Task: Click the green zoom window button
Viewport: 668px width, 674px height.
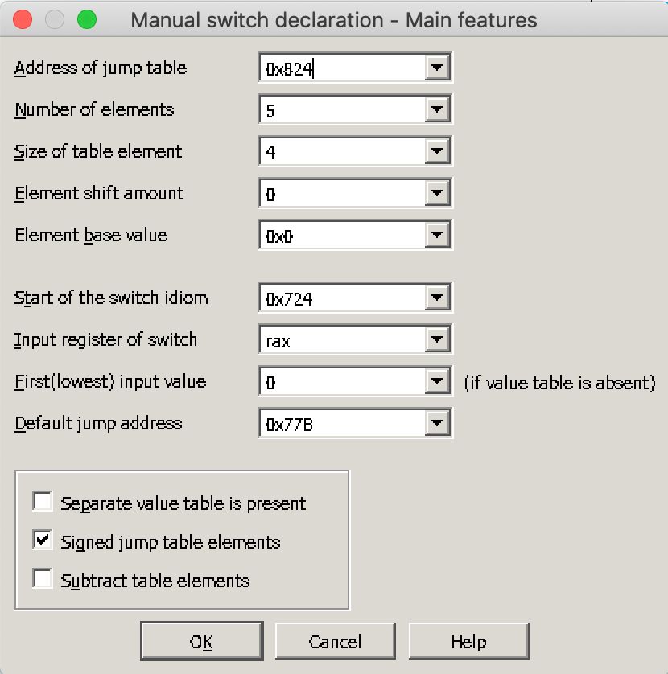Action: [x=87, y=20]
